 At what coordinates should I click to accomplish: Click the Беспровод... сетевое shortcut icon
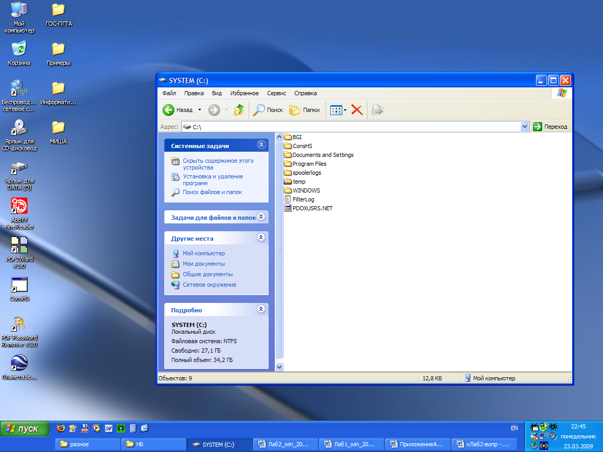click(x=19, y=96)
